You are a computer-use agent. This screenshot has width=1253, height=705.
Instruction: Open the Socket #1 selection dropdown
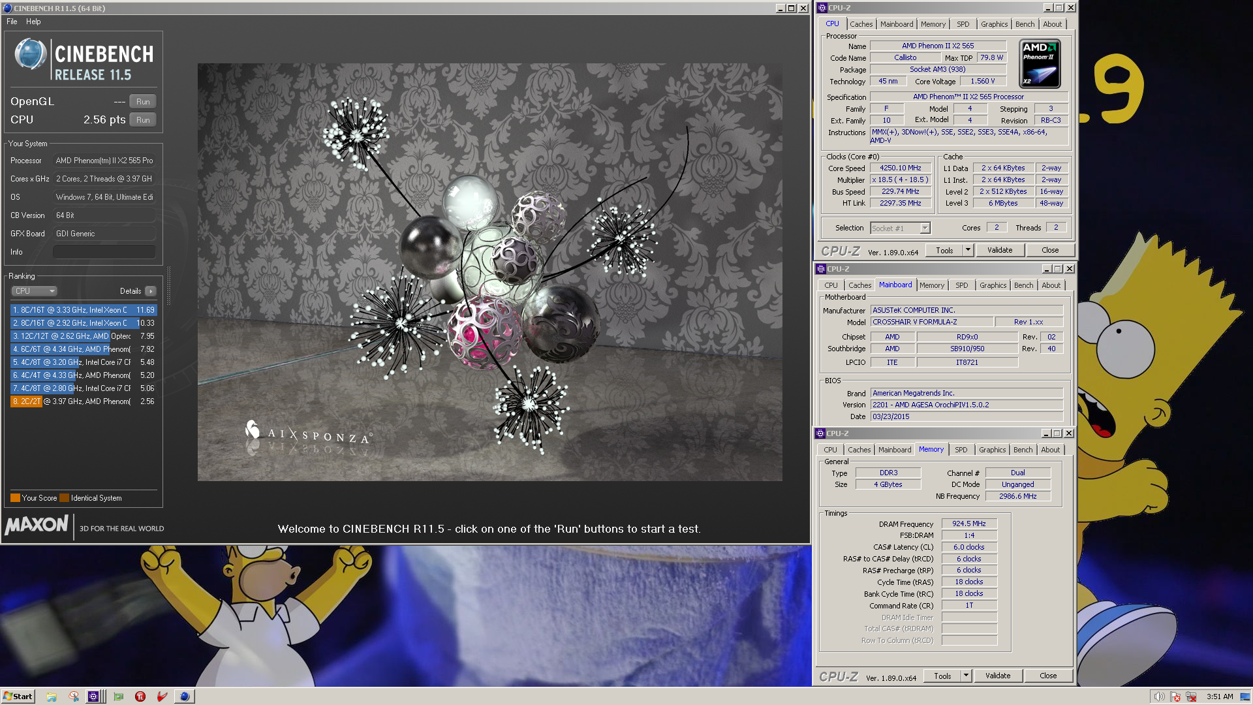901,228
